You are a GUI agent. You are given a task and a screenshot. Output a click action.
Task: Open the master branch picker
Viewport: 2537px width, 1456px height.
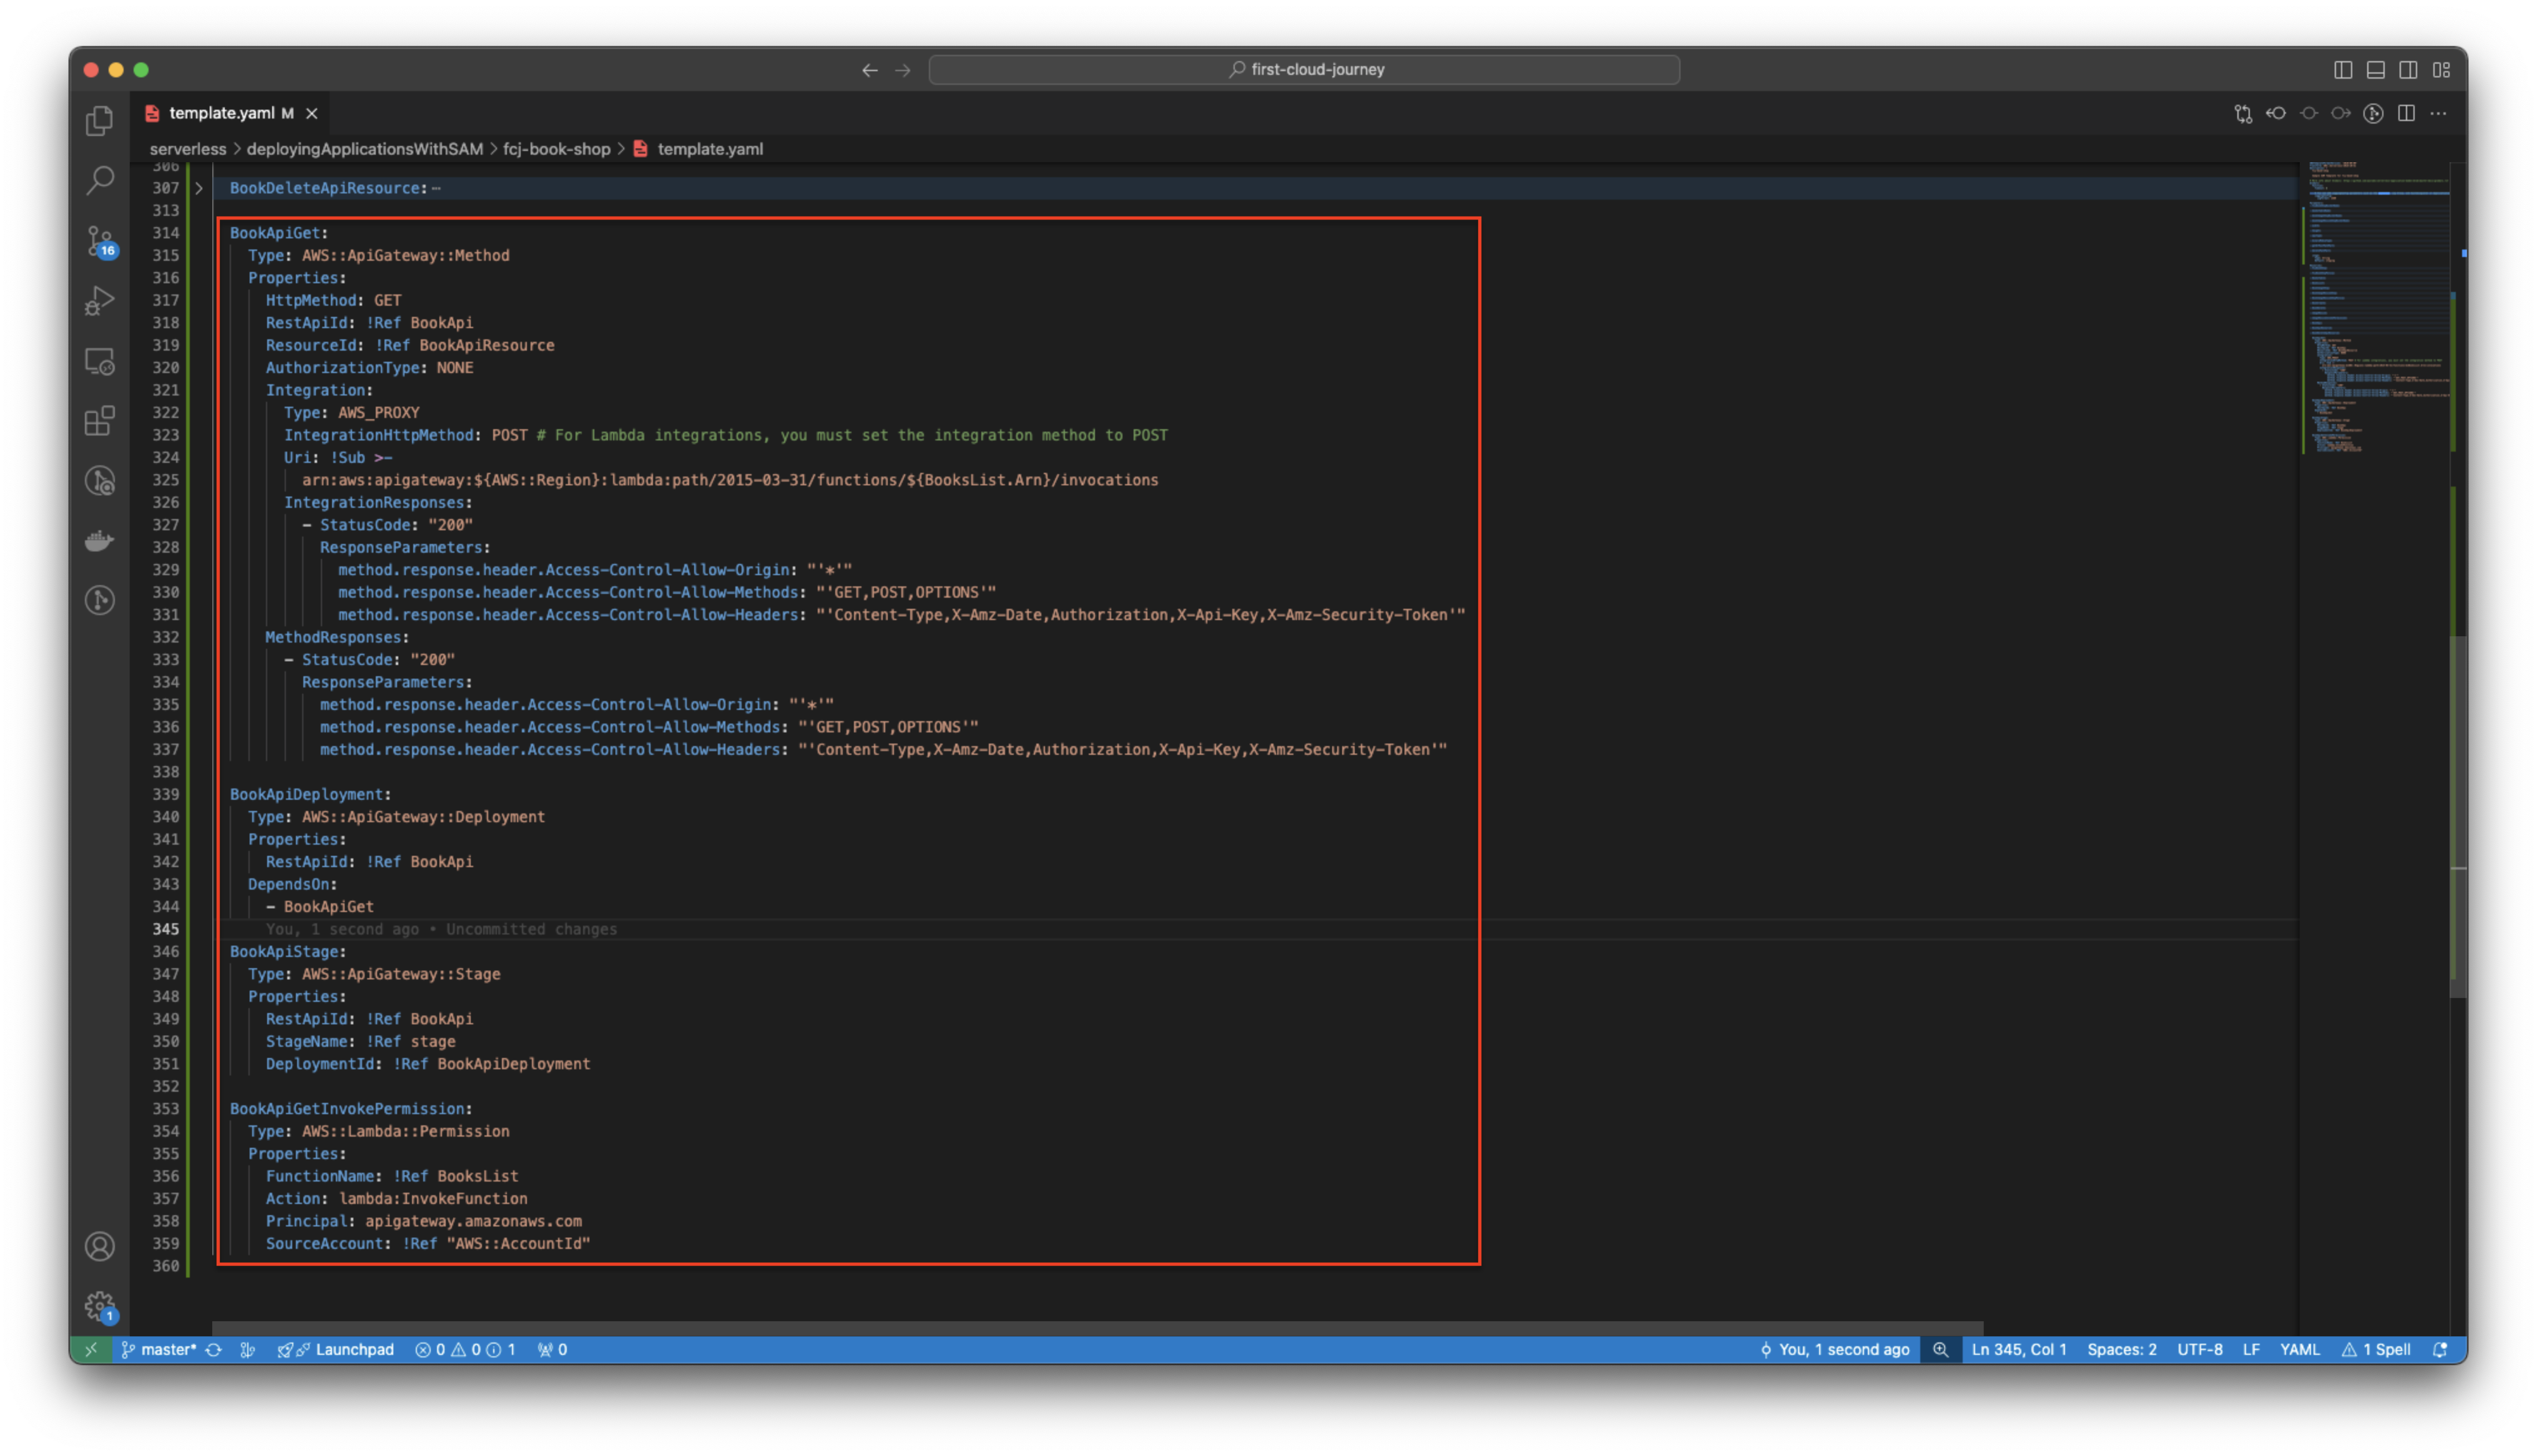[158, 1349]
